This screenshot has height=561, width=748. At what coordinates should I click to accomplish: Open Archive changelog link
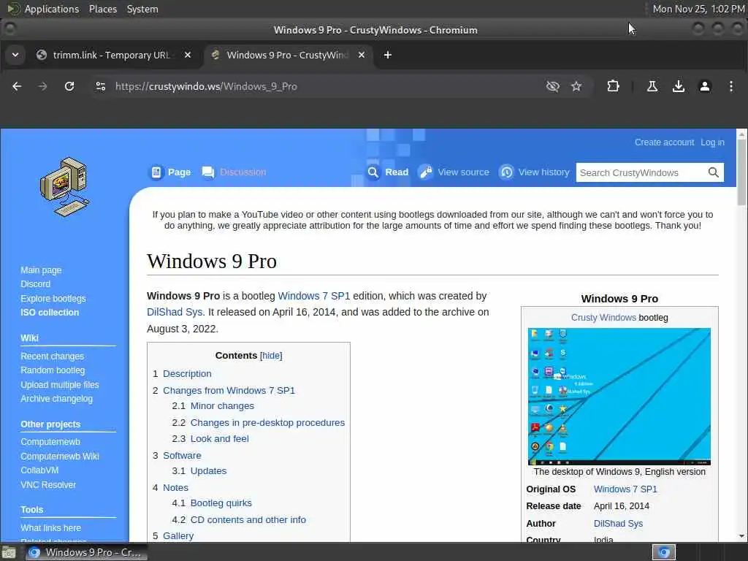(56, 399)
